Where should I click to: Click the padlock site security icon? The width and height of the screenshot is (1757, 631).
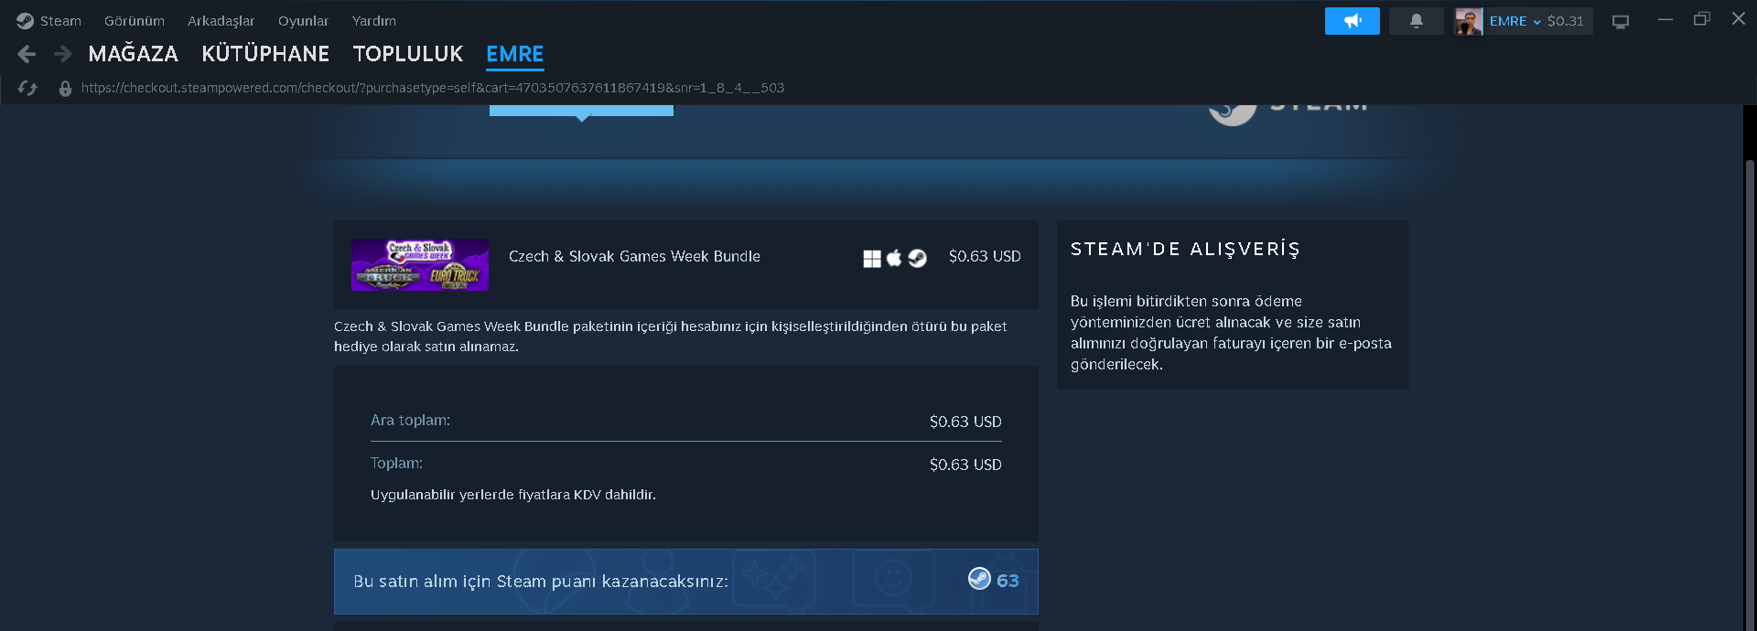click(65, 88)
